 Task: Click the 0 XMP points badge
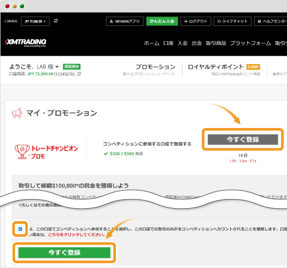point(253,67)
